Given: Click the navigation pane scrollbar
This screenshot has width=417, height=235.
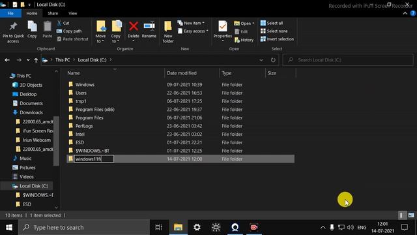Looking at the screenshot, I should tap(56, 141).
